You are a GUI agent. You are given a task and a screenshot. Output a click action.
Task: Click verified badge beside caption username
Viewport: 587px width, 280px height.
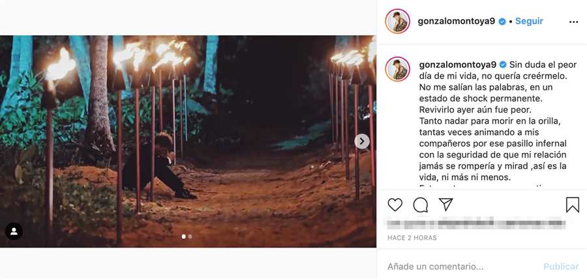pyautogui.click(x=503, y=65)
